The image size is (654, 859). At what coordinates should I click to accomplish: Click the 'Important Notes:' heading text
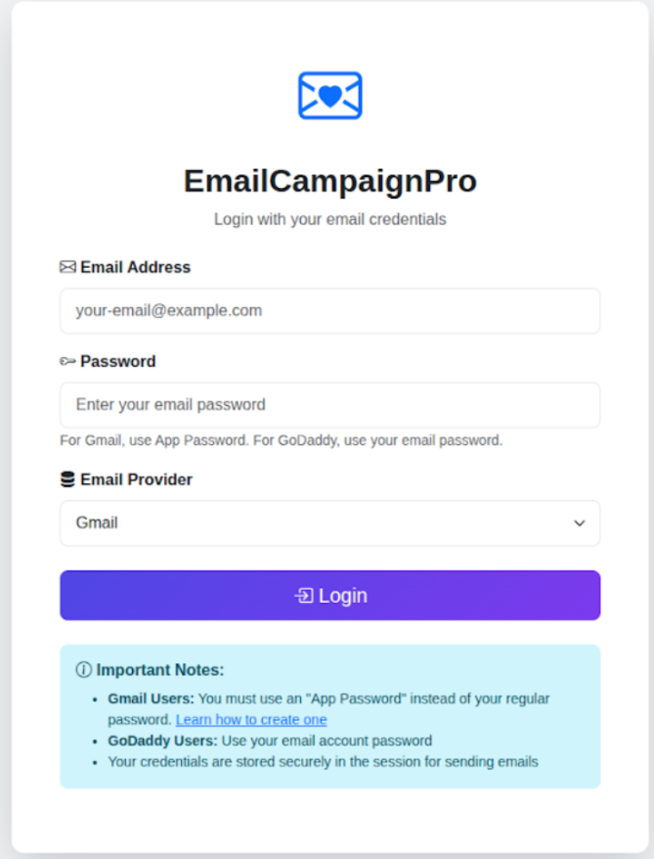pos(160,670)
